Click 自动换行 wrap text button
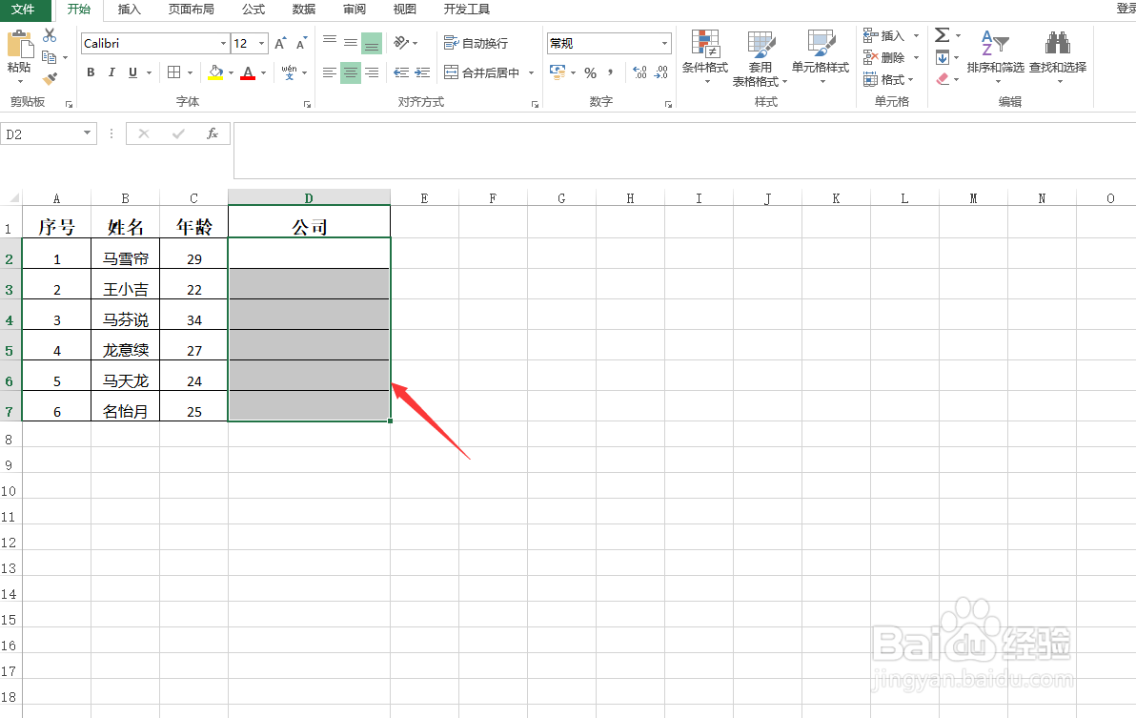The image size is (1136, 718). click(x=476, y=44)
